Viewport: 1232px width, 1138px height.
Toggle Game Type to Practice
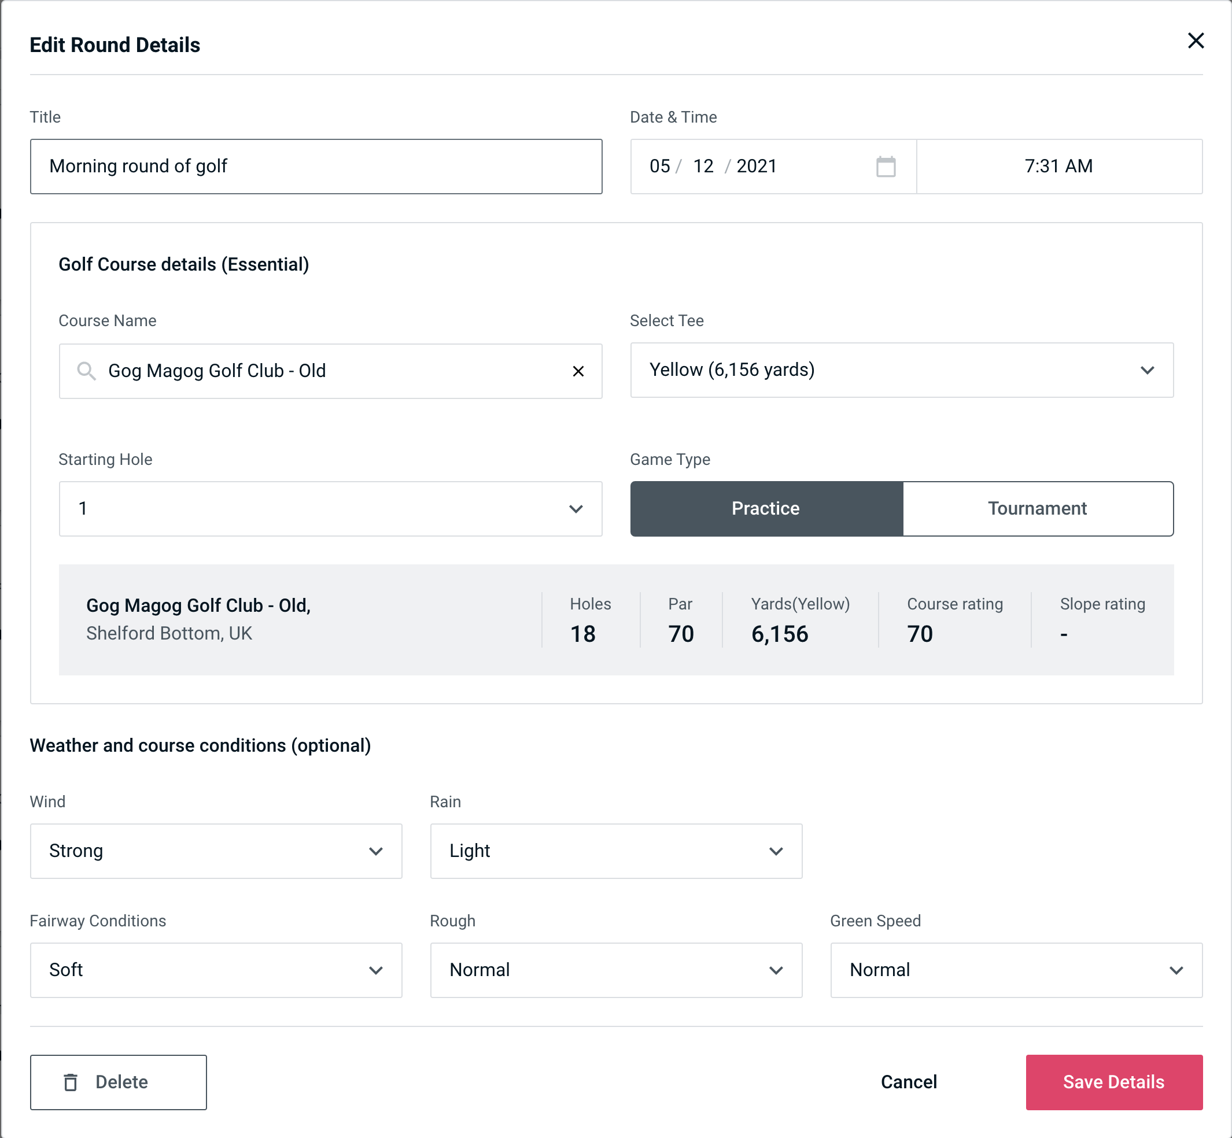765,508
